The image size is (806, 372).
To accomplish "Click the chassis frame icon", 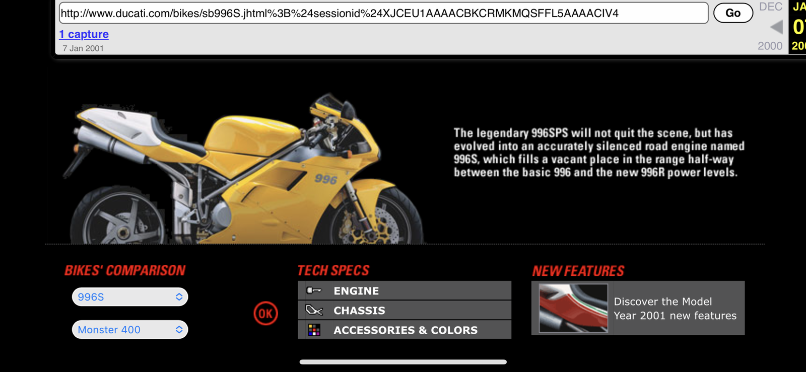I will (x=314, y=310).
